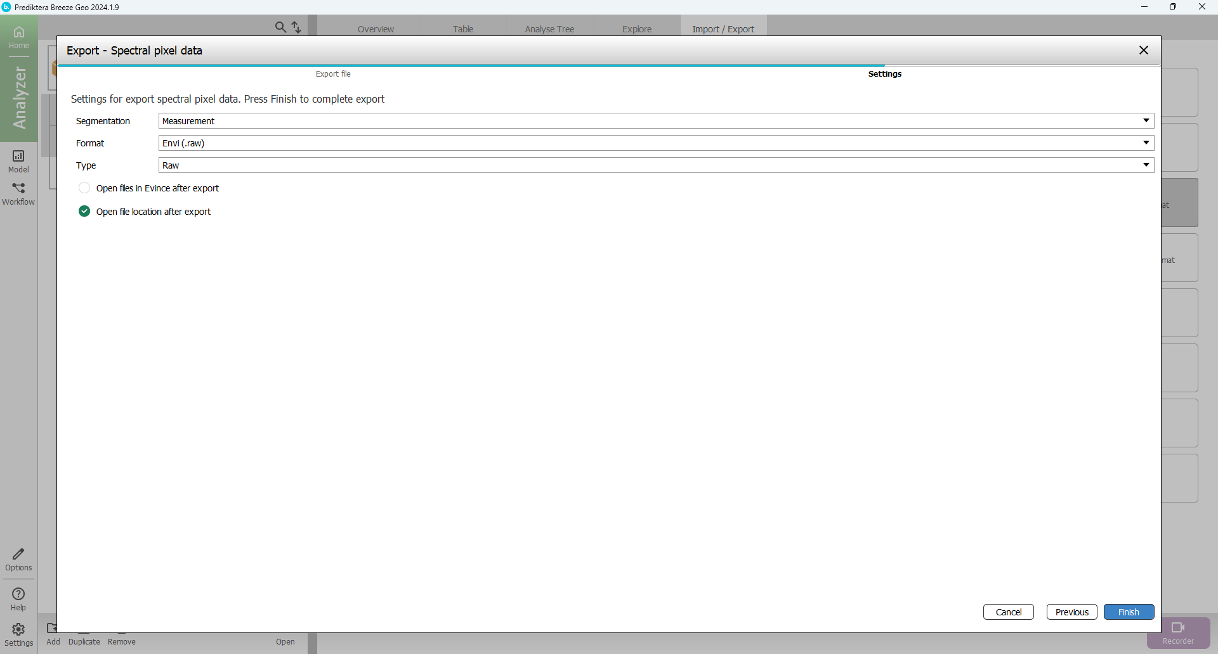The height and width of the screenshot is (654, 1218).
Task: Expand the Segmentation dropdown
Action: point(655,121)
